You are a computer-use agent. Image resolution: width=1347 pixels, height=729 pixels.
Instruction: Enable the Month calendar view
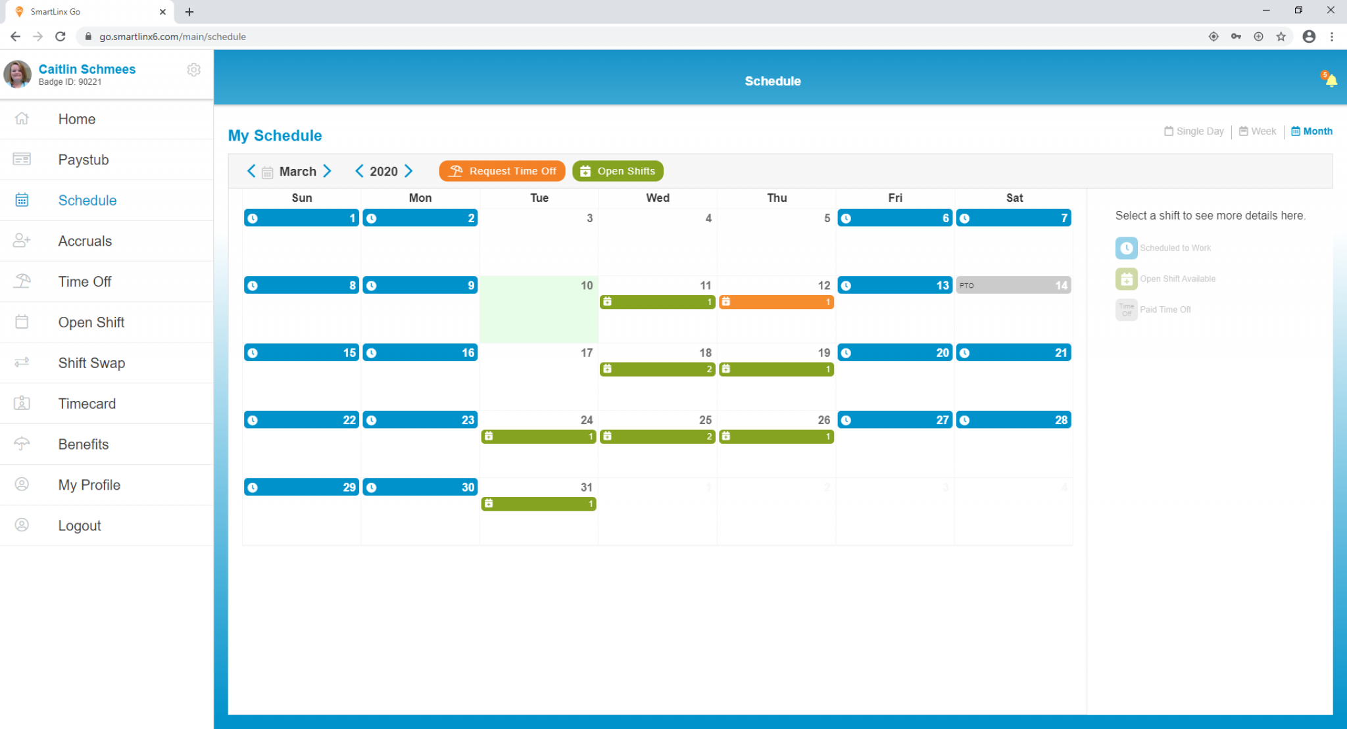click(1311, 131)
